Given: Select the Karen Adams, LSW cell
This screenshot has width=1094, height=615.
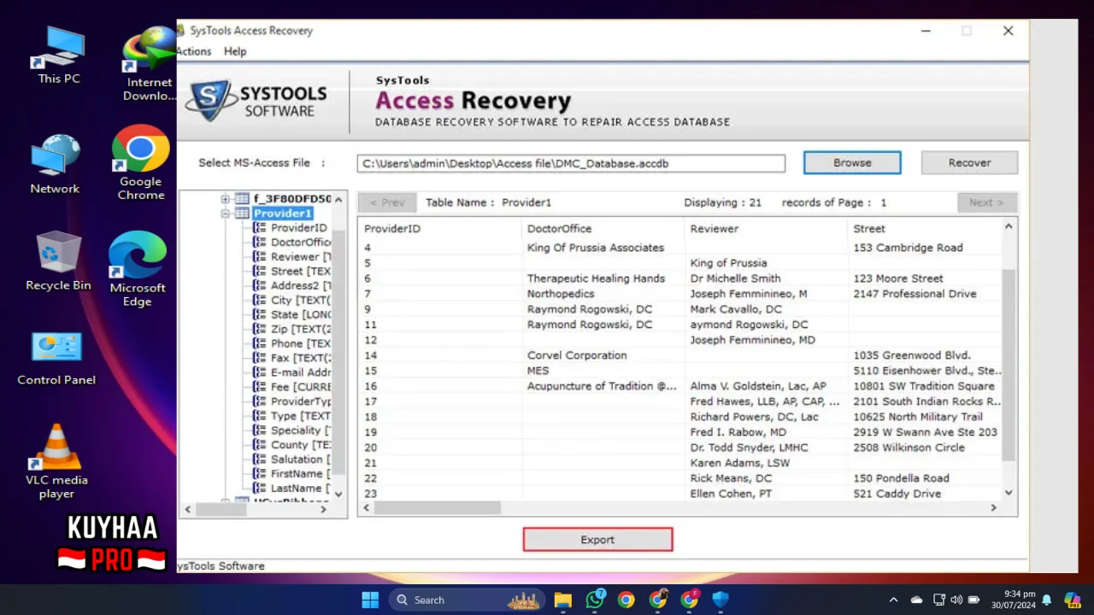Looking at the screenshot, I should [740, 463].
